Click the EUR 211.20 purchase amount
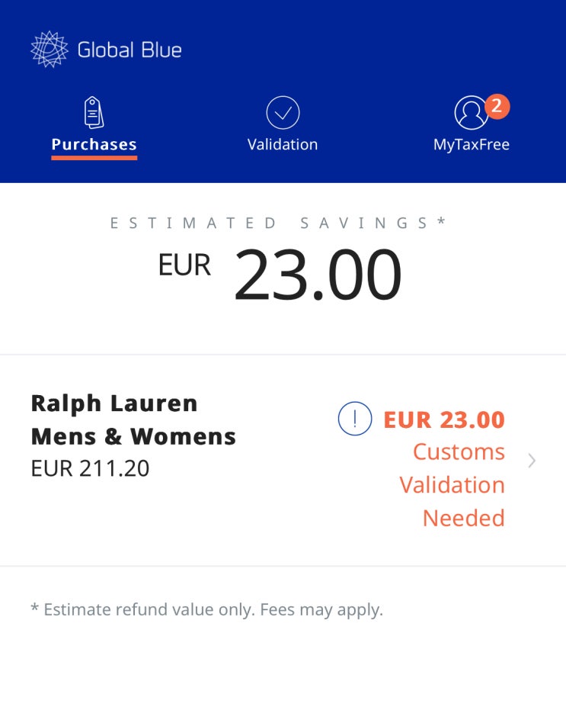Image resolution: width=566 pixels, height=707 pixels. click(x=90, y=468)
